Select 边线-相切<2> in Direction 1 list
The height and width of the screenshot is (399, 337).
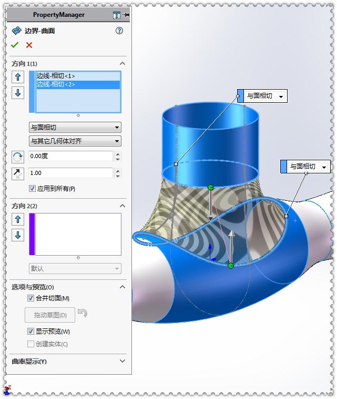[78, 84]
